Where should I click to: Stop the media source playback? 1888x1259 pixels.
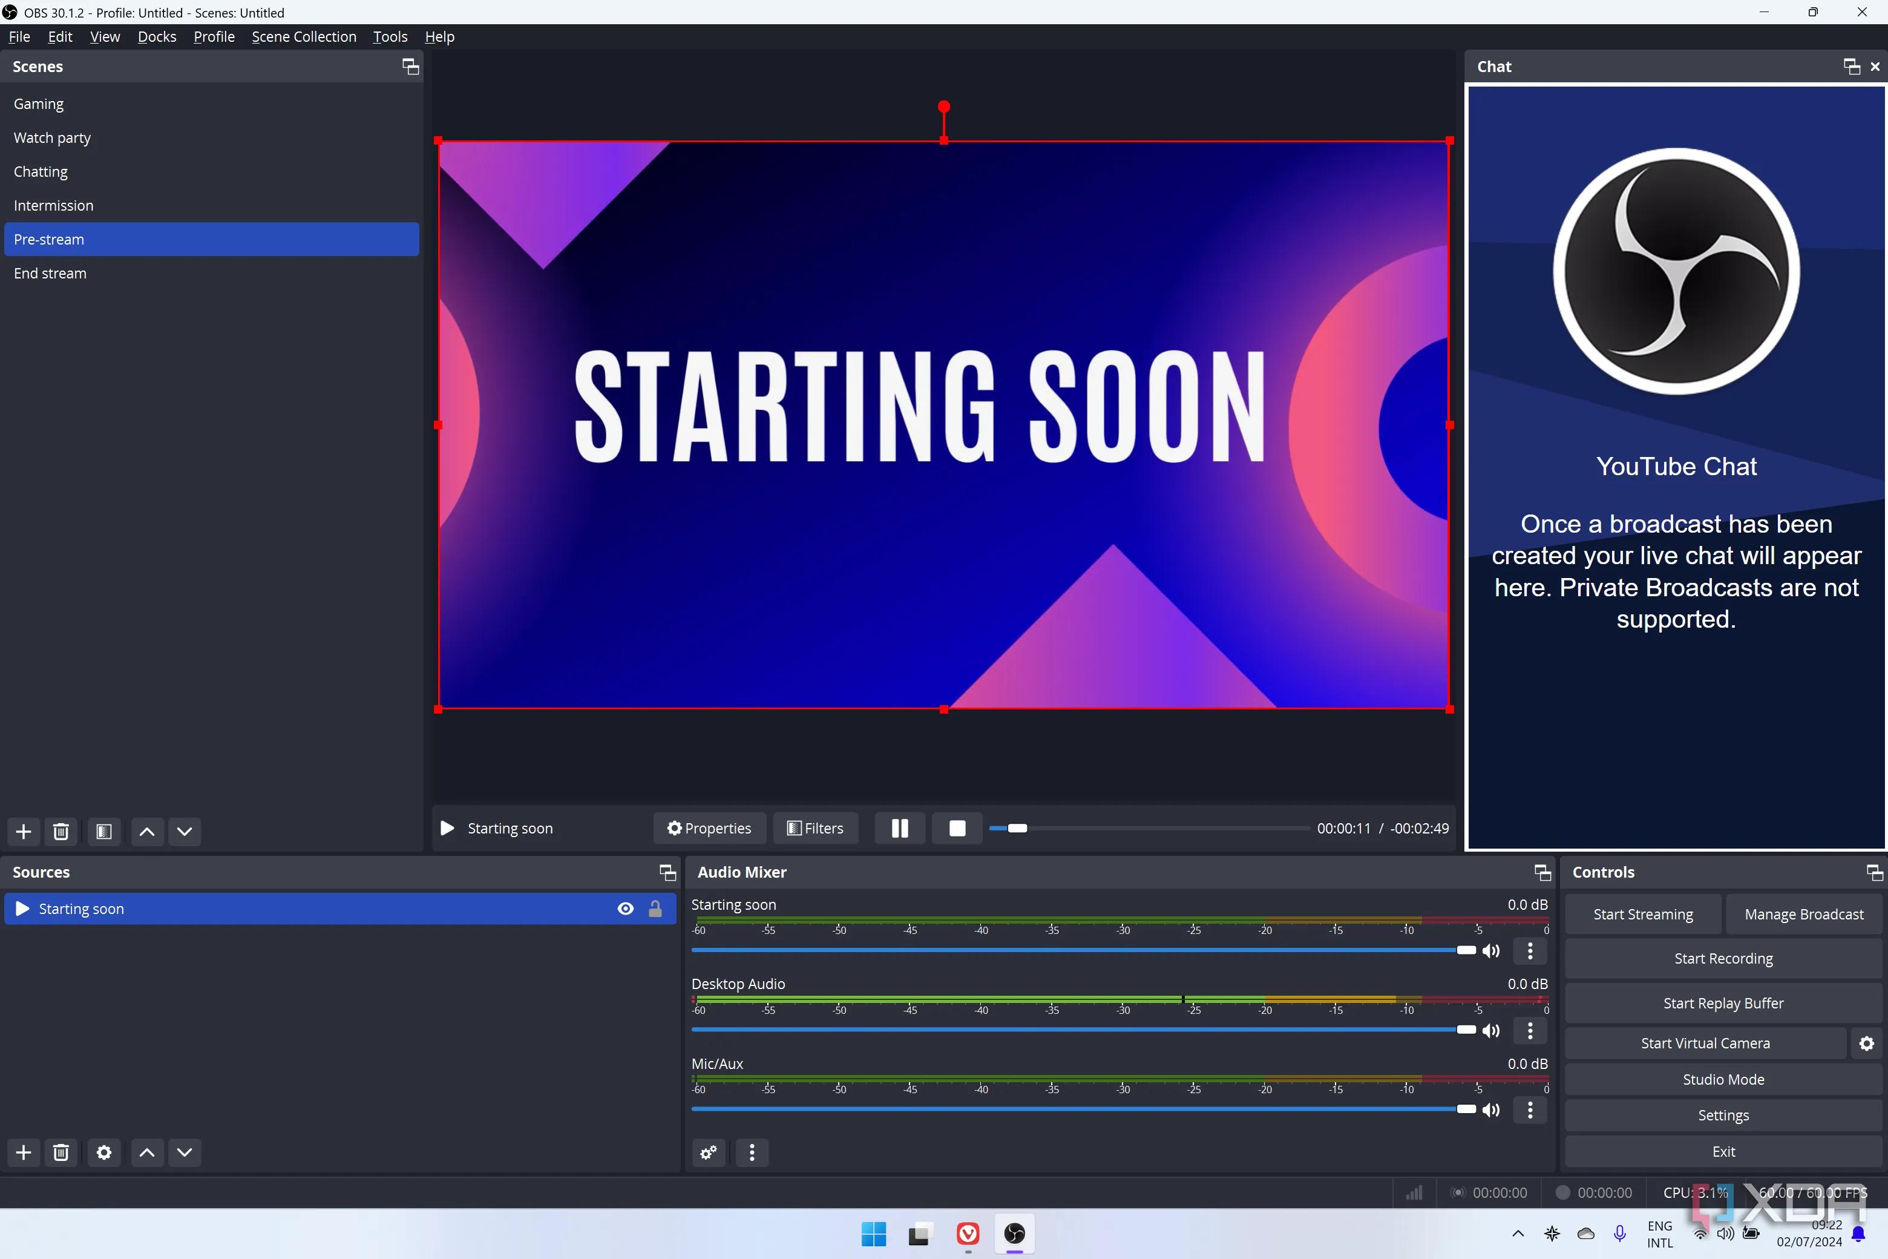pos(957,828)
